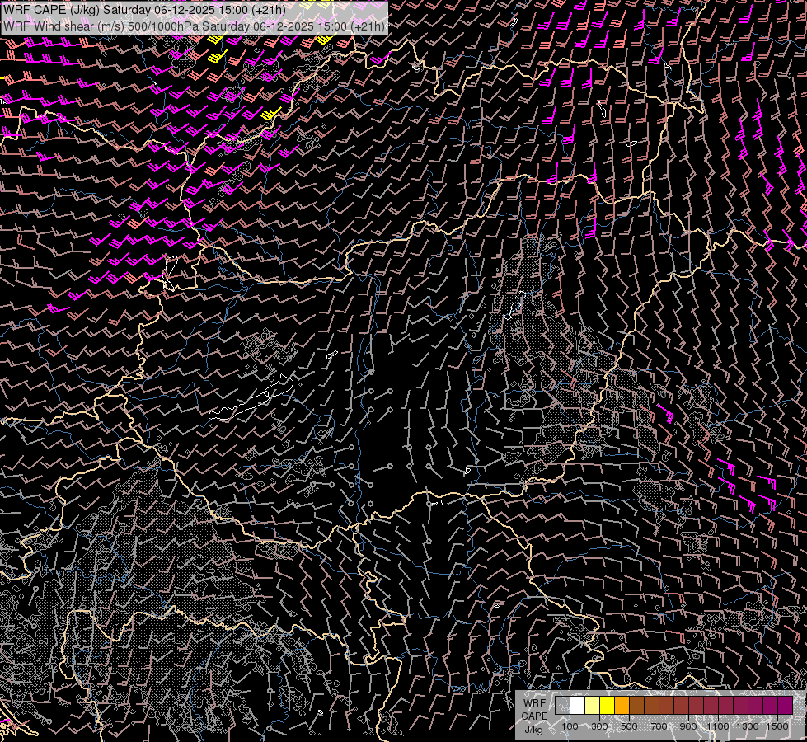
Task: Pick the bright yellow legend swatch
Action: click(607, 706)
